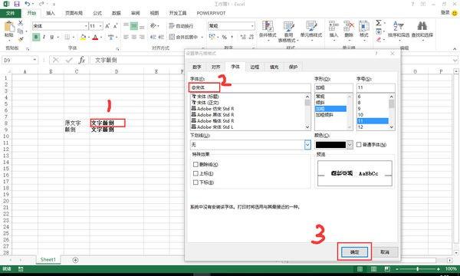Screen dimensions: 460x276
Task: Increase font size with the larger A icon
Action: (x=107, y=26)
